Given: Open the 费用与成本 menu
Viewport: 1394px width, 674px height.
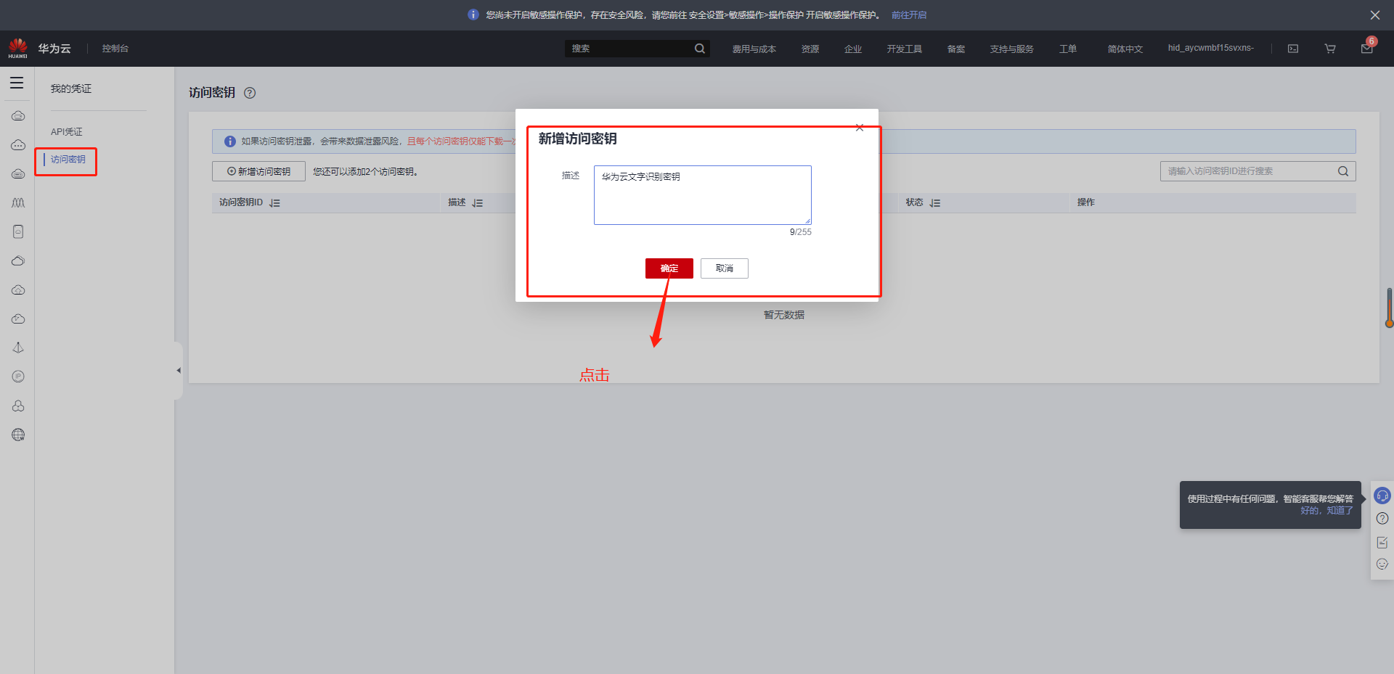Looking at the screenshot, I should point(754,49).
